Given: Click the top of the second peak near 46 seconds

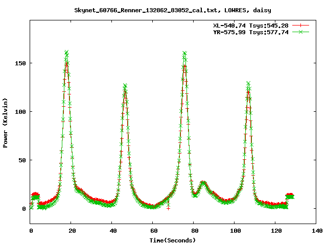Looking at the screenshot, I should pyautogui.click(x=125, y=86).
